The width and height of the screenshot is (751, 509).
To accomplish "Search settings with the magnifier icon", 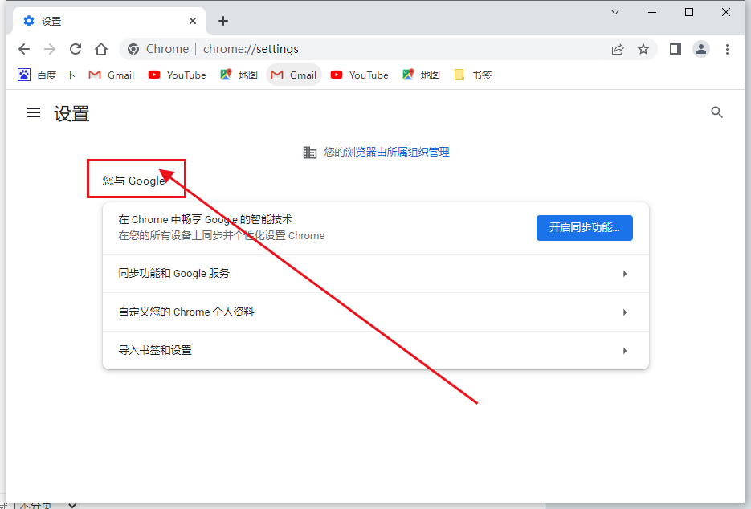I will coord(716,112).
